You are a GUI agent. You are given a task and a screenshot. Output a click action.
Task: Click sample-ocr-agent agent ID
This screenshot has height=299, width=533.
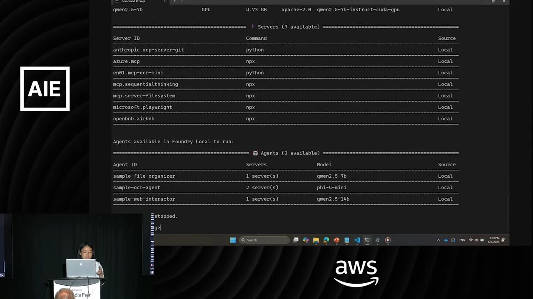(137, 188)
